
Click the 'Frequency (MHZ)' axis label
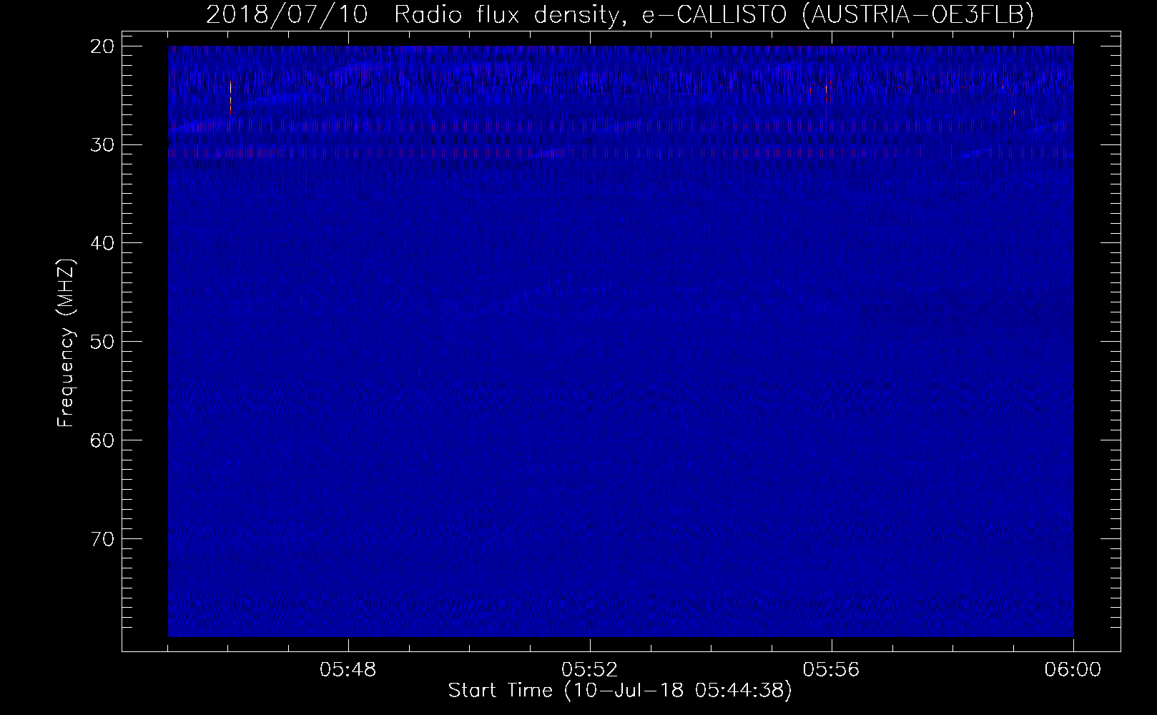pyautogui.click(x=66, y=343)
